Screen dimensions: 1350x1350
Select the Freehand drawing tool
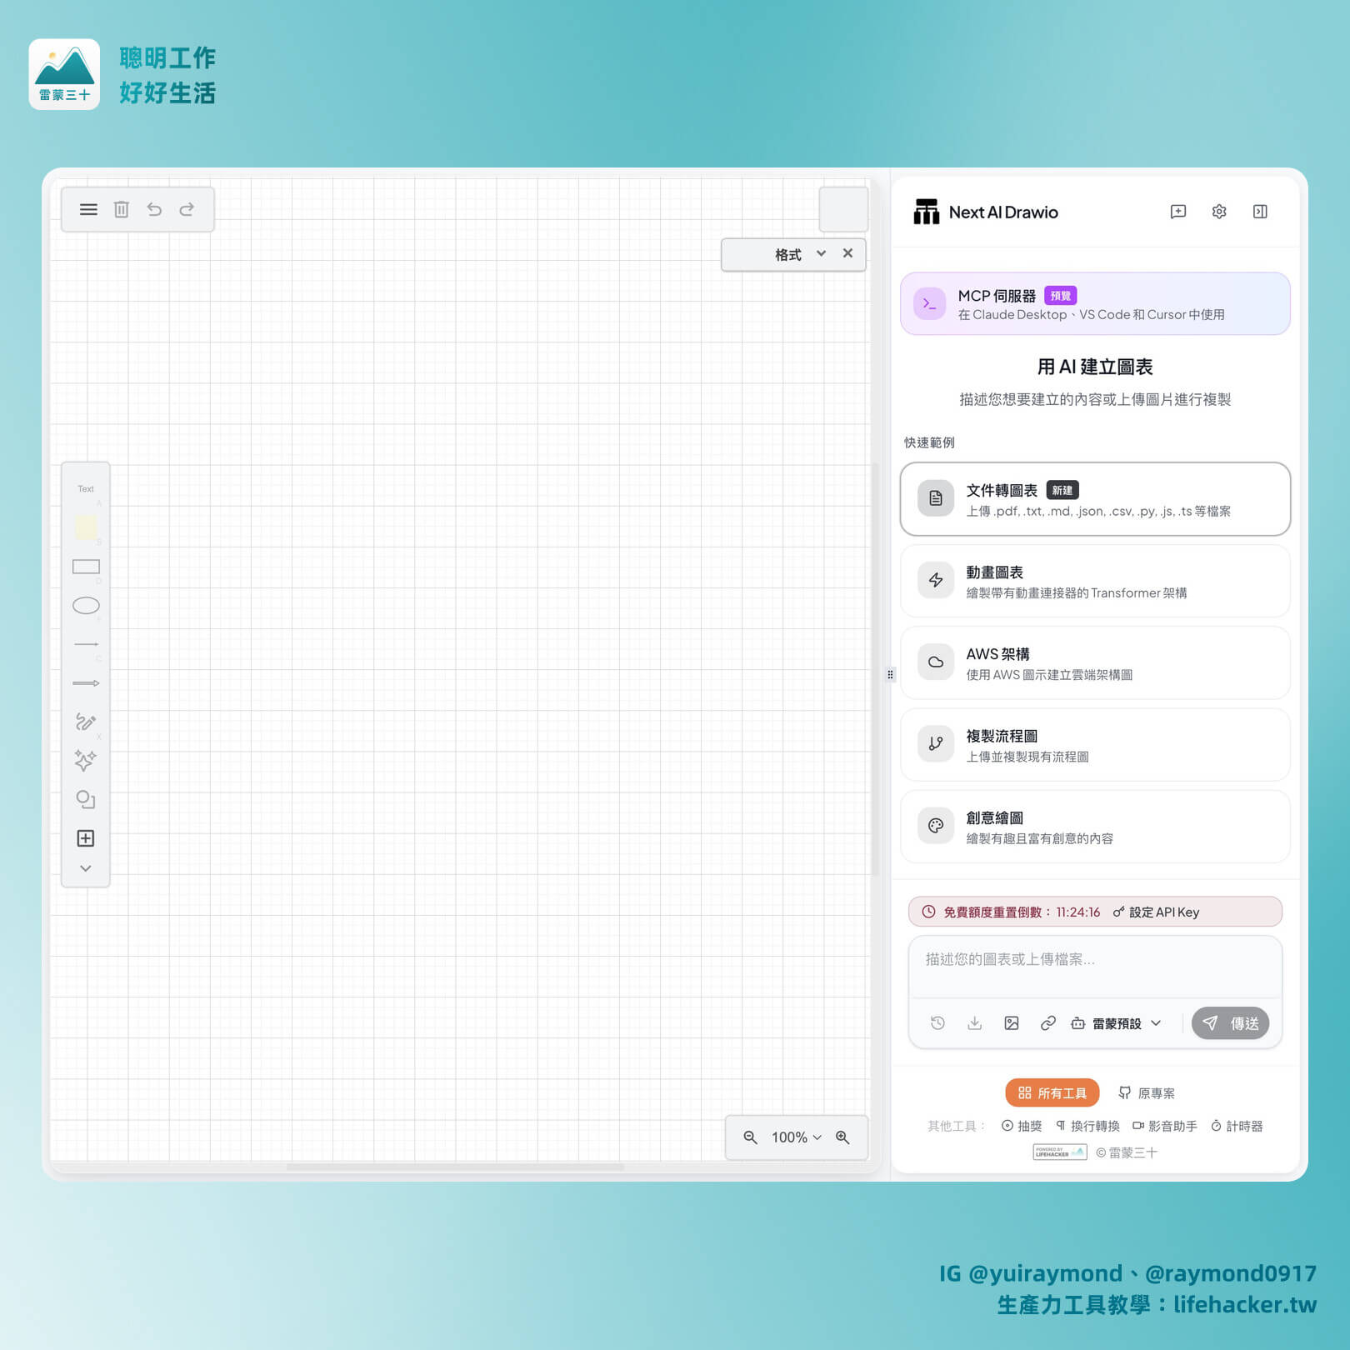point(85,722)
